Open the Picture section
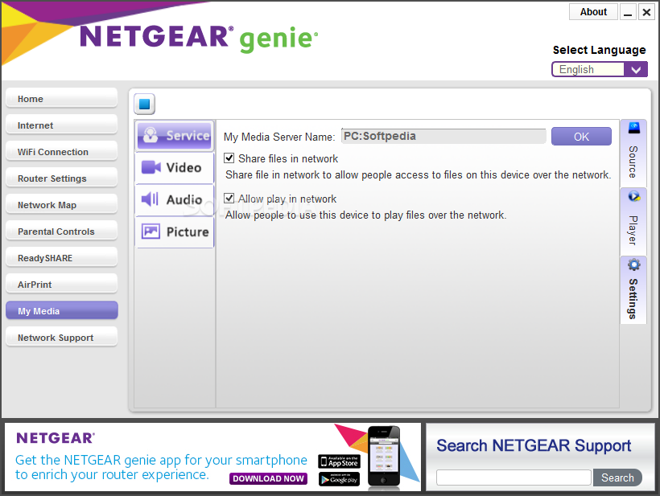This screenshot has height=496, width=660. click(x=175, y=232)
